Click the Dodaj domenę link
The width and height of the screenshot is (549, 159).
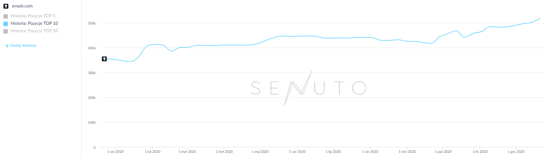pyautogui.click(x=23, y=46)
